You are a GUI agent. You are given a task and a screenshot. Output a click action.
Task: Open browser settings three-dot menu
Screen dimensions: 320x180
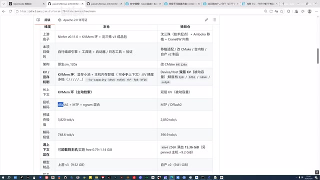(316, 11)
